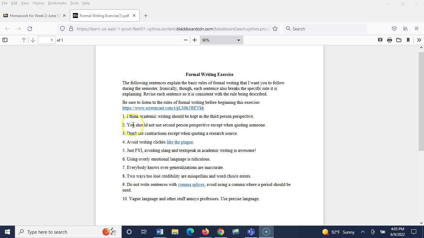This screenshot has height=238, width=424.
Task: Open the current view bookmark tool
Action: [408, 40]
